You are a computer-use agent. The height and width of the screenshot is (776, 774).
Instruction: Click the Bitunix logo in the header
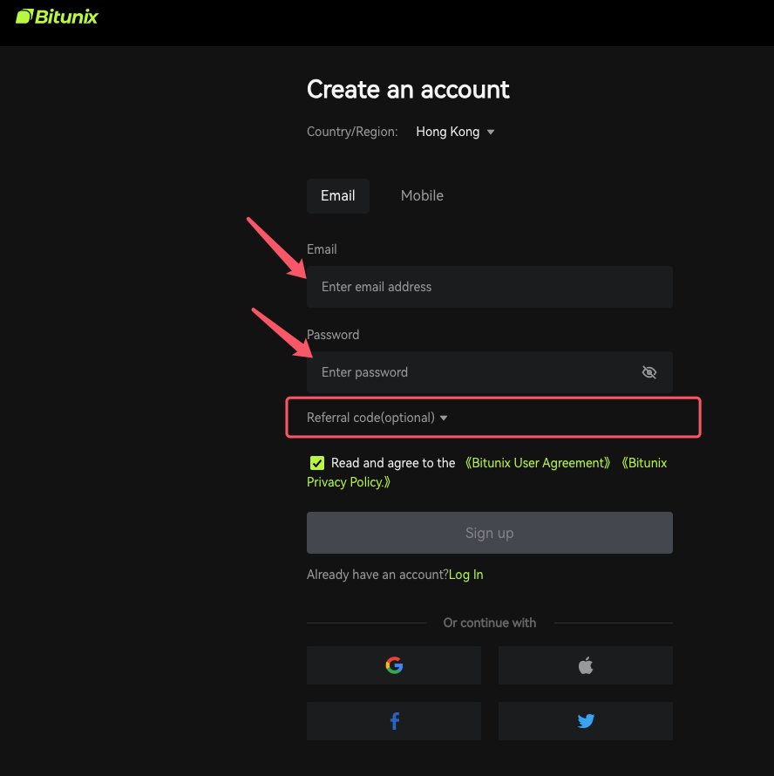57,17
